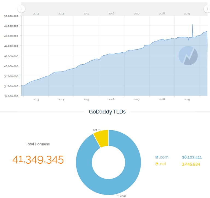Select the .com legend label
Viewport: 210px width, 198px height.
click(164, 157)
